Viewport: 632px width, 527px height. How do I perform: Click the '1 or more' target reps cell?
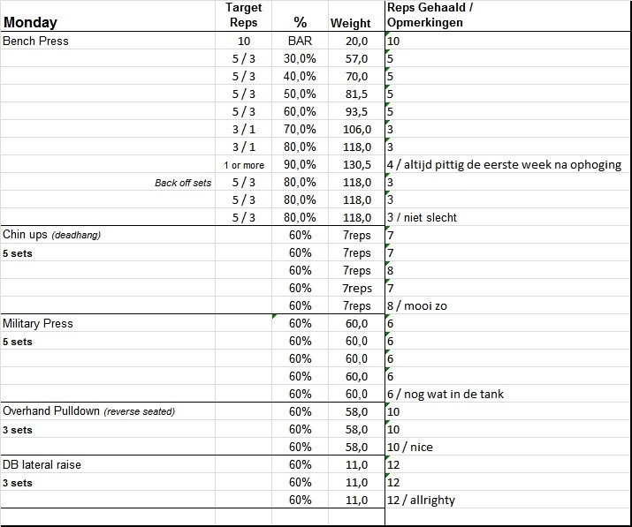tap(243, 165)
